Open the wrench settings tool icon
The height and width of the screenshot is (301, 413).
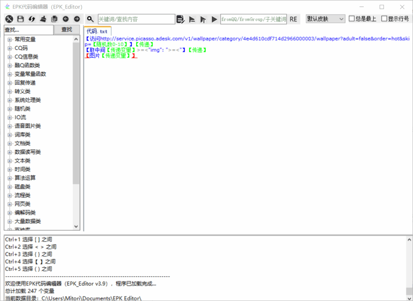(9, 19)
